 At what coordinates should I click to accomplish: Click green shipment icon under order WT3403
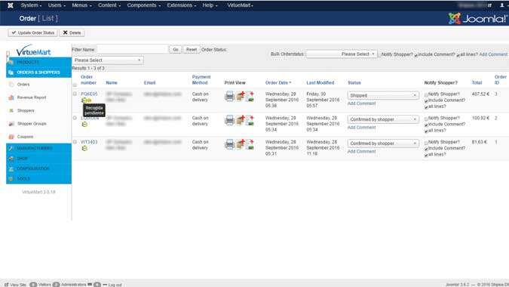[84, 149]
